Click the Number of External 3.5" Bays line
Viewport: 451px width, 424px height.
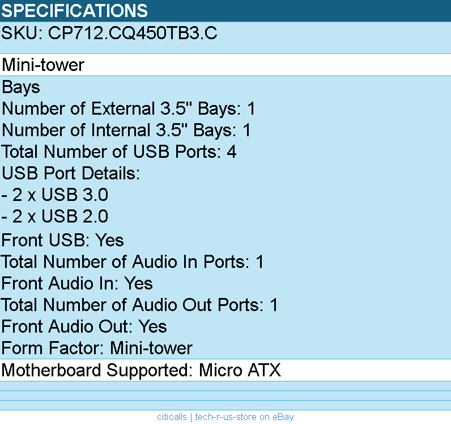pyautogui.click(x=129, y=108)
